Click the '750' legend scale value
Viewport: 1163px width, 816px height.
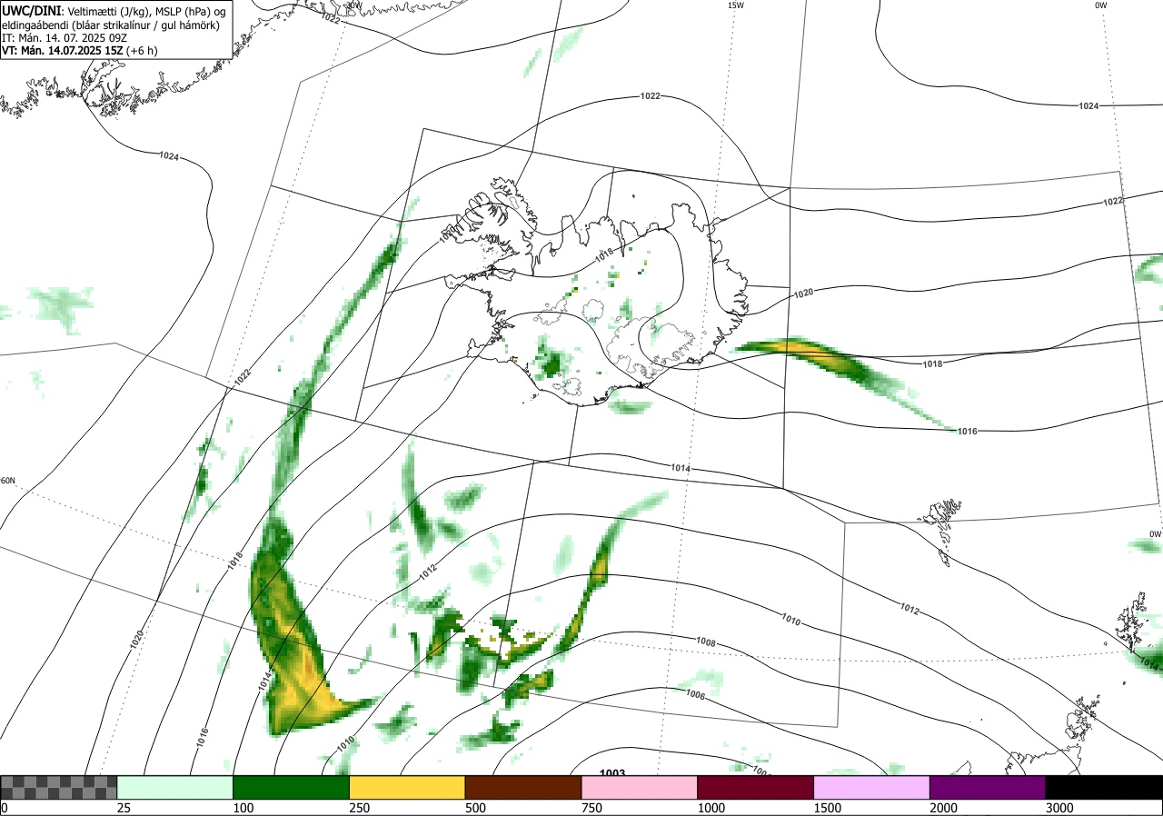pyautogui.click(x=591, y=808)
